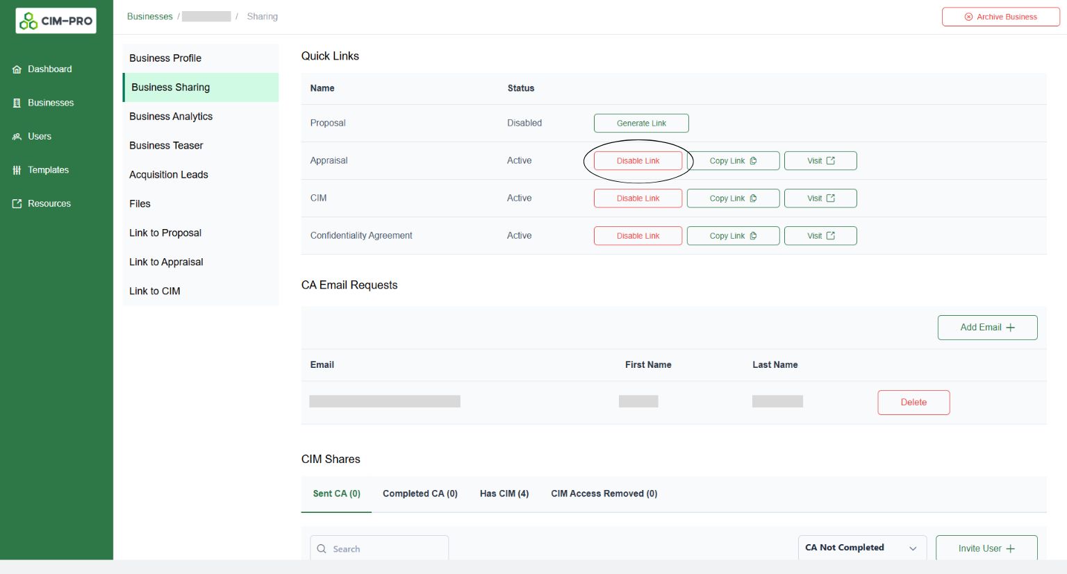This screenshot has height=574, width=1067.
Task: Copy the CIM link
Action: tap(733, 198)
